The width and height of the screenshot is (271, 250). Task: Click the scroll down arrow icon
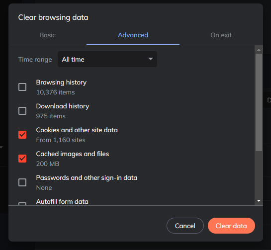point(259,201)
